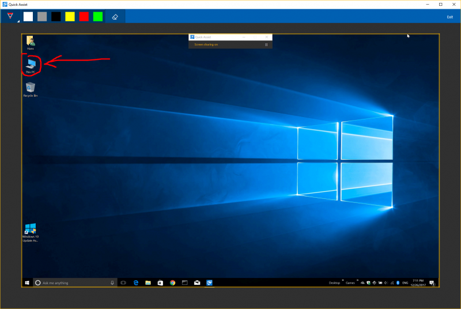Click Quick Assist icon in remote taskbar
The height and width of the screenshot is (309, 461).
(209, 282)
